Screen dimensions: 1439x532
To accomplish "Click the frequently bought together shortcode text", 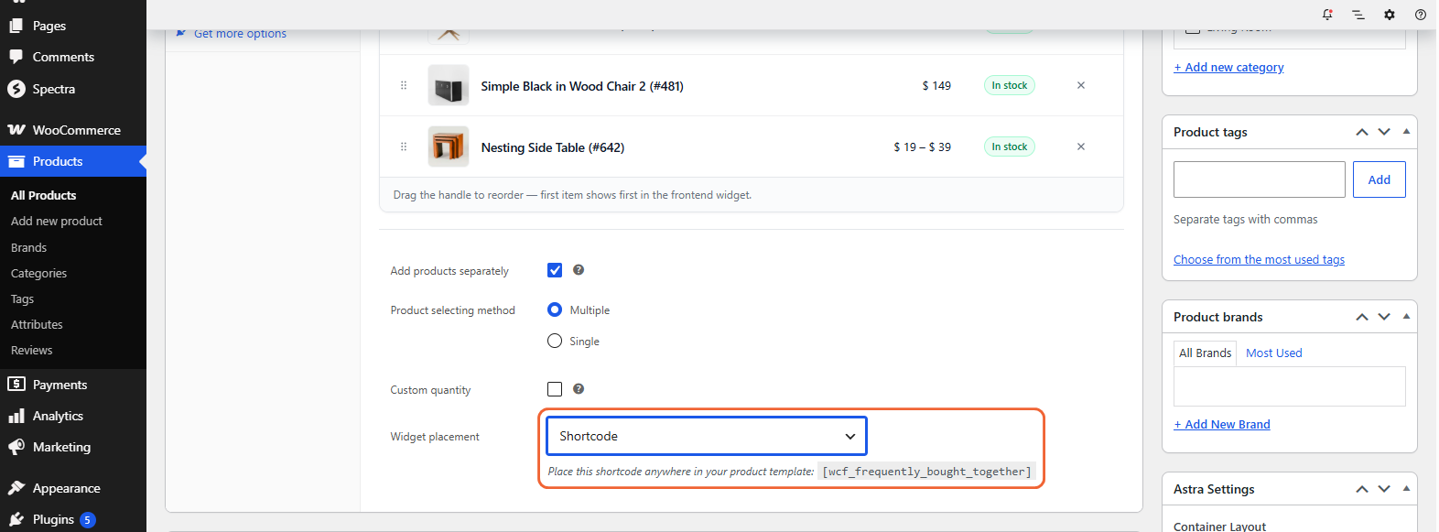I will [x=926, y=472].
